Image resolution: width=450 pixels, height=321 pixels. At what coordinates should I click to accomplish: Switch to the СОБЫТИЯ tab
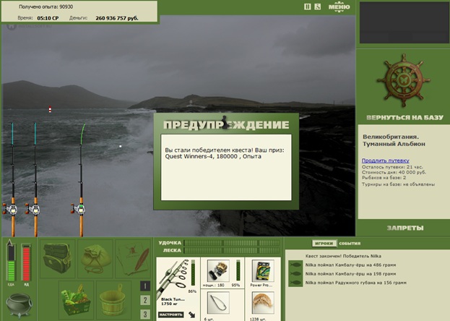coord(350,244)
